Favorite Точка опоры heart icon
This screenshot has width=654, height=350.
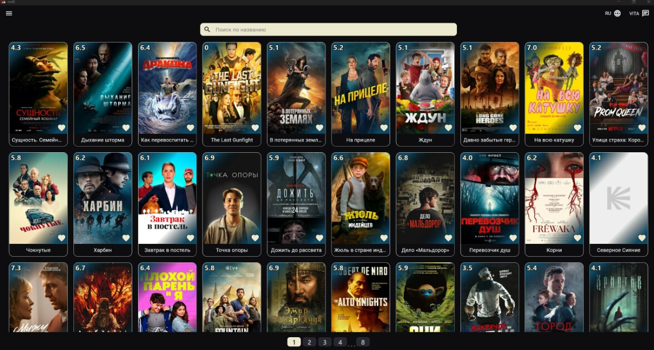coord(255,238)
